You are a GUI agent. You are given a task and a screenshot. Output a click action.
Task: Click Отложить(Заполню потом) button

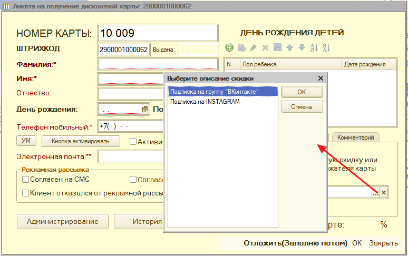pyautogui.click(x=295, y=243)
